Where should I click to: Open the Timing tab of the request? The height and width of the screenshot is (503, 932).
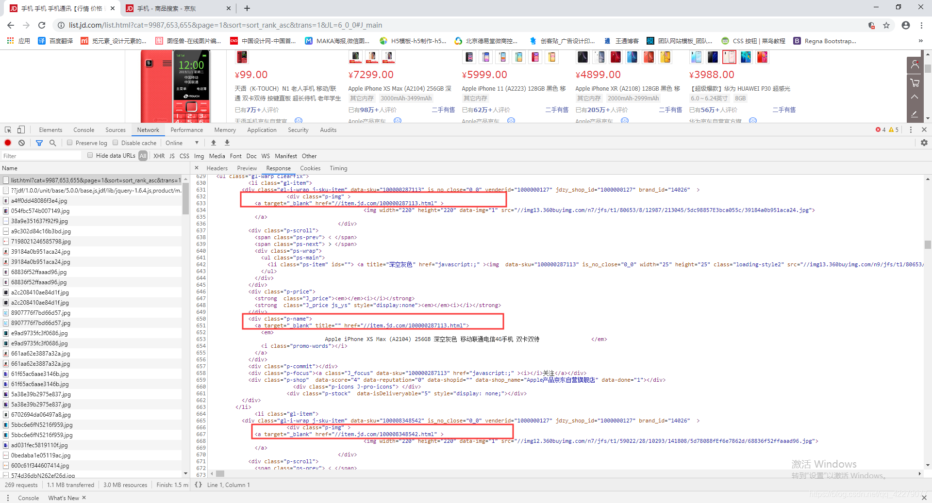(338, 168)
